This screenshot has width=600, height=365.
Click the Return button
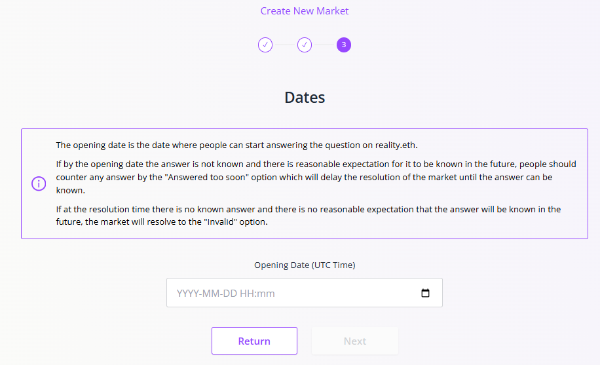tap(254, 341)
